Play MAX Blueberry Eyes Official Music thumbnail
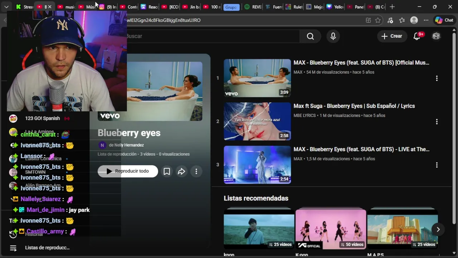The height and width of the screenshot is (258, 458). [x=257, y=78]
